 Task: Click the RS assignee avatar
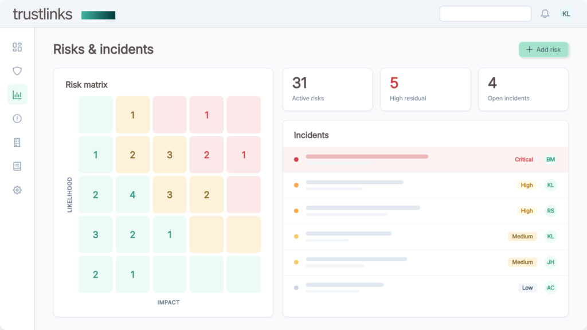click(550, 211)
